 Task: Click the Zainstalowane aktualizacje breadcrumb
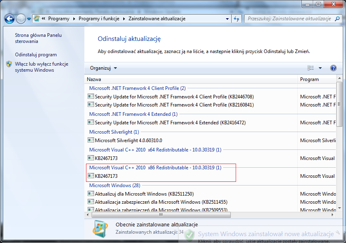(157, 19)
